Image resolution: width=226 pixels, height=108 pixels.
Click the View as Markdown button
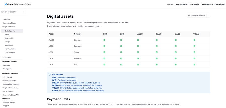[x=197, y=16]
